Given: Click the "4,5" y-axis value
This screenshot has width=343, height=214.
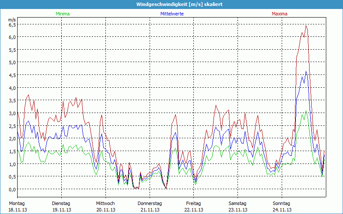Looking at the screenshot, I should 12,75.
